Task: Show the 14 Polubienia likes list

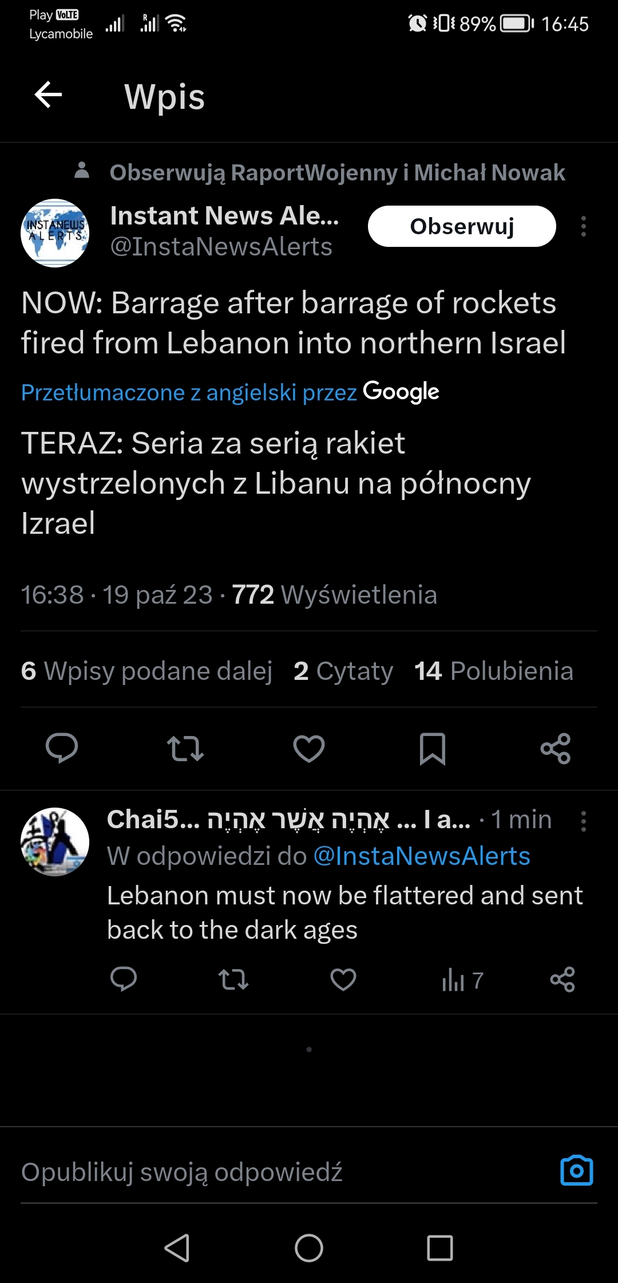Action: [493, 671]
